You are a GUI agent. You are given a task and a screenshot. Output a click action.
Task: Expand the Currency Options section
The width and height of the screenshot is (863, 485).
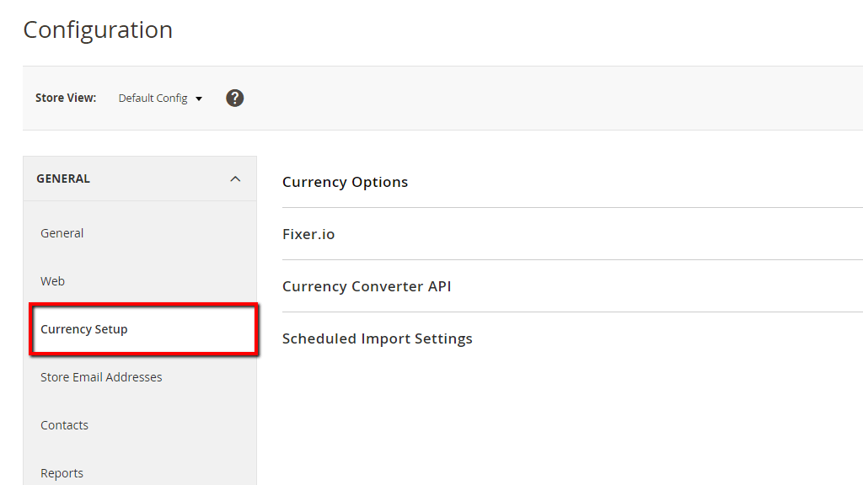point(345,182)
